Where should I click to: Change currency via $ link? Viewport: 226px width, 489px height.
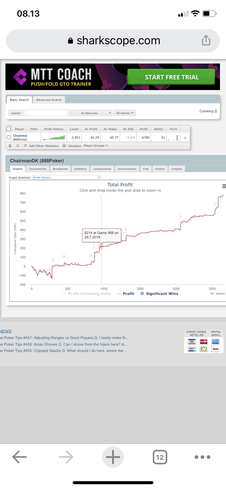click(x=216, y=111)
